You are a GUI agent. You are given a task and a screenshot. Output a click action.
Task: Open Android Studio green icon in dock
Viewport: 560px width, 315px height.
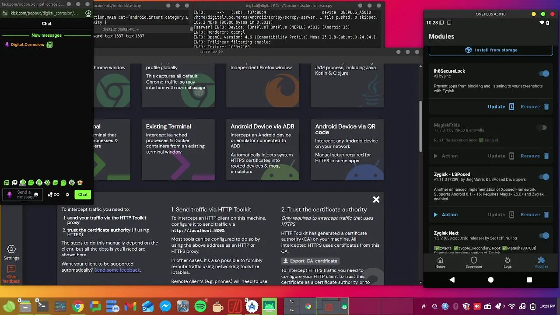[x=269, y=307]
